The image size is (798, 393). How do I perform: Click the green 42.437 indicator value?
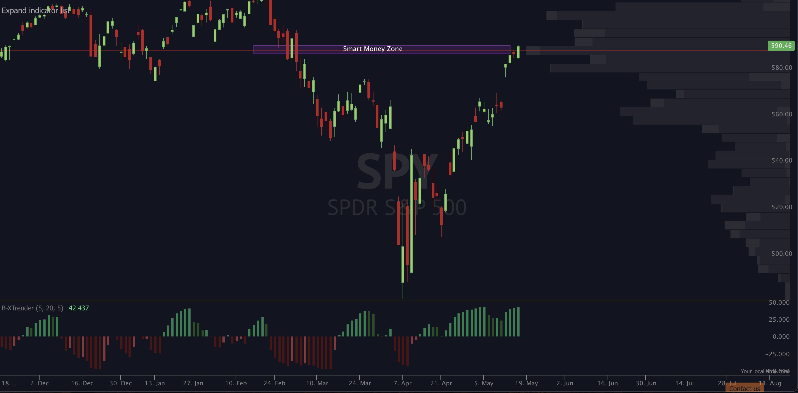pos(79,308)
